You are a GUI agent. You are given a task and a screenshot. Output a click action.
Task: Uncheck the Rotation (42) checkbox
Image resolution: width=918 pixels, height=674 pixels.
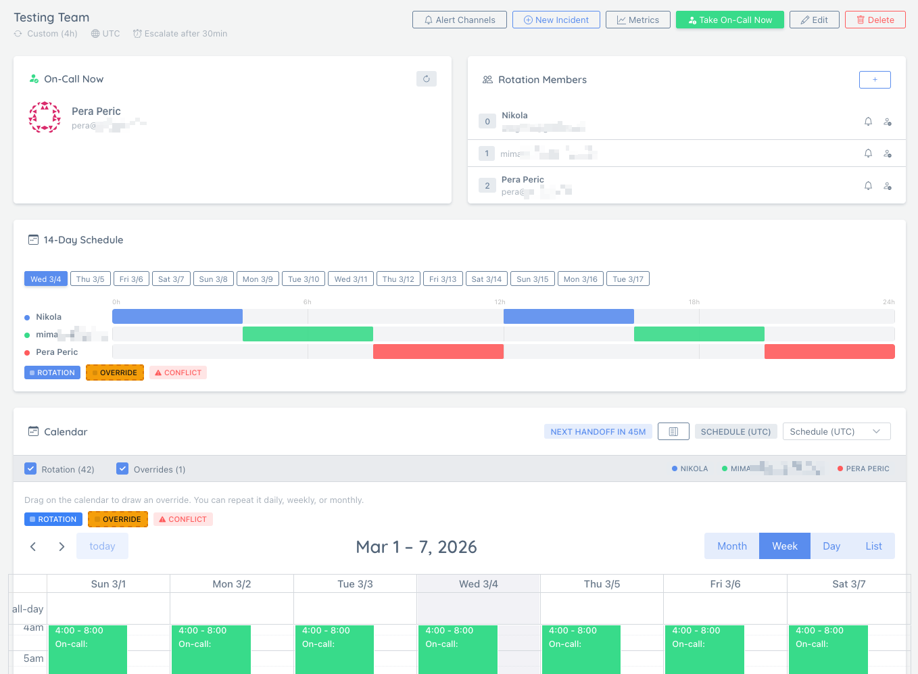click(30, 468)
